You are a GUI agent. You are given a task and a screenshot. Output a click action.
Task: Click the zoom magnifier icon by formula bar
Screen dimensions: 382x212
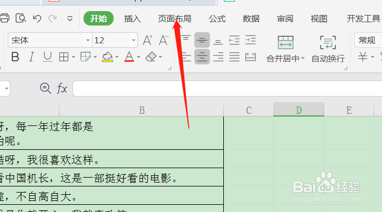[45, 88]
